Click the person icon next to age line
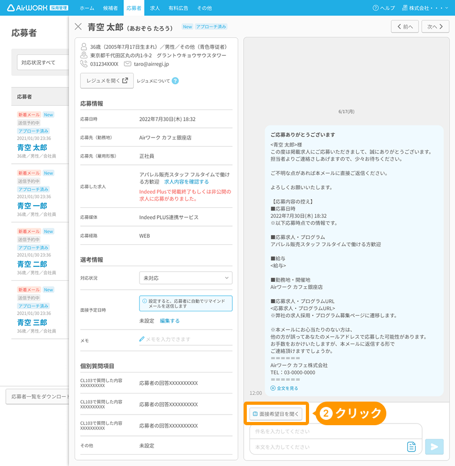Screen dimensions: 455x466 [x=84, y=47]
